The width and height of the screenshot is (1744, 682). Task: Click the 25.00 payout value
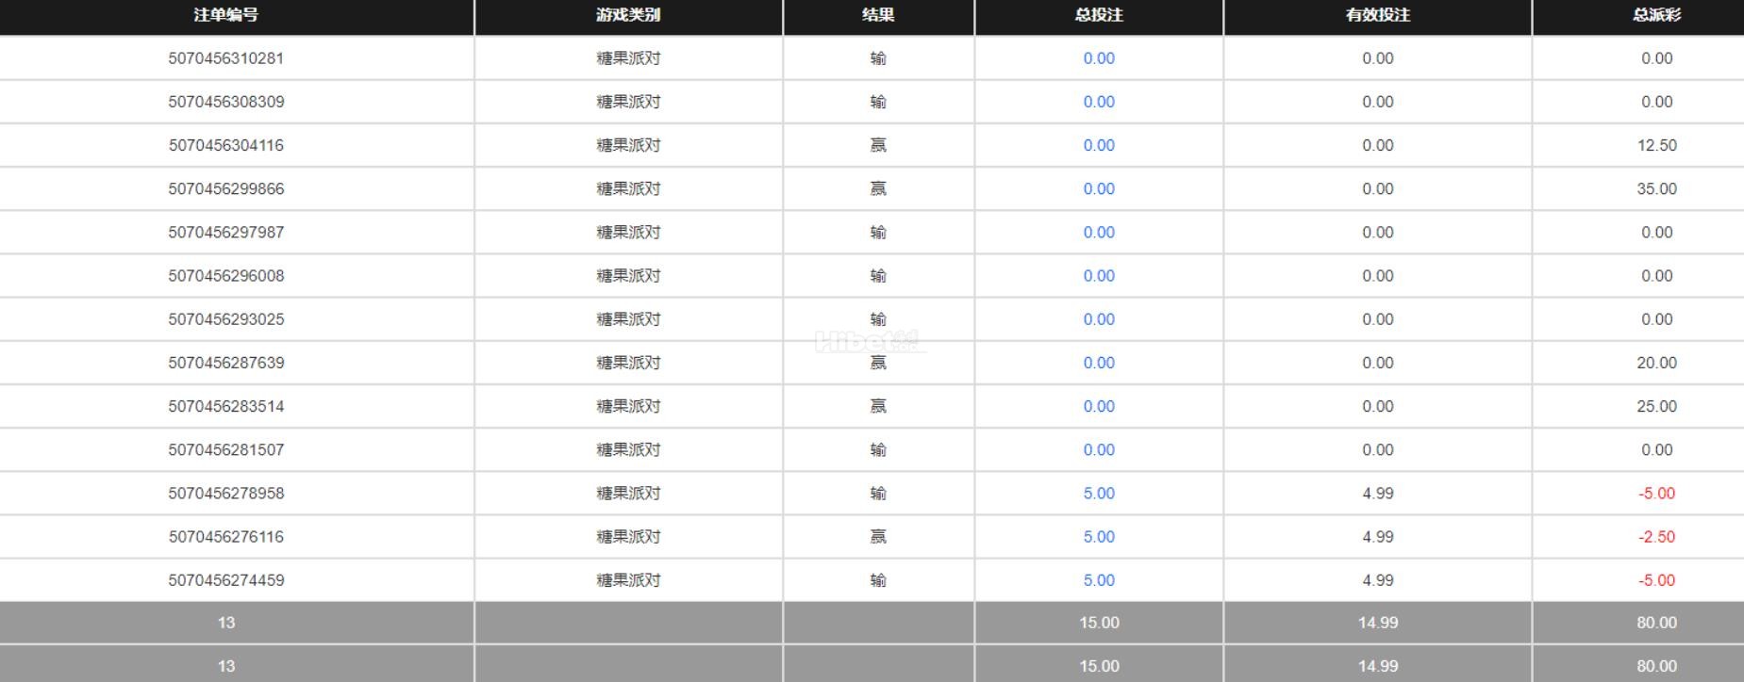tap(1656, 406)
